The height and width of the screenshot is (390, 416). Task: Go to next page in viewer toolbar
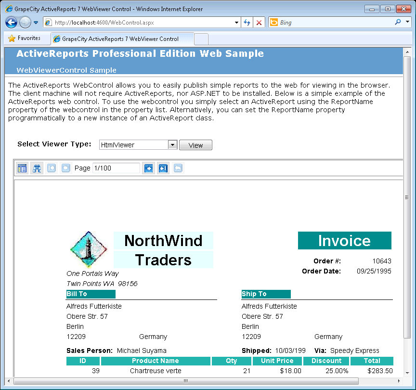pos(149,168)
